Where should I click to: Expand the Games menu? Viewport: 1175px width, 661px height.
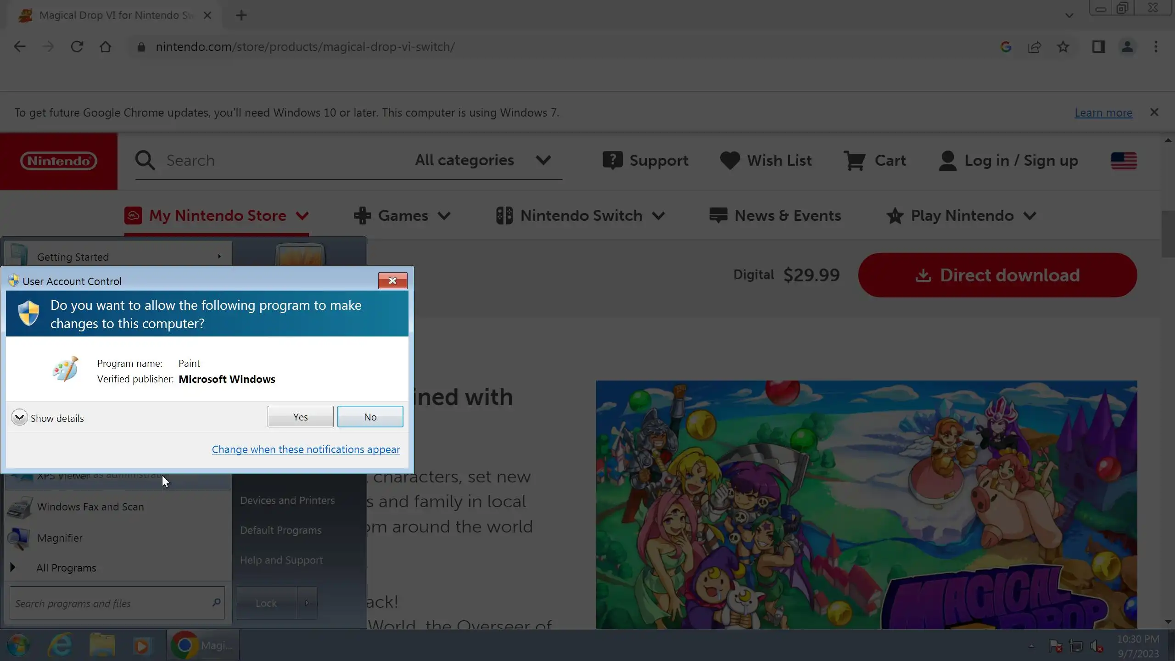[x=403, y=216]
